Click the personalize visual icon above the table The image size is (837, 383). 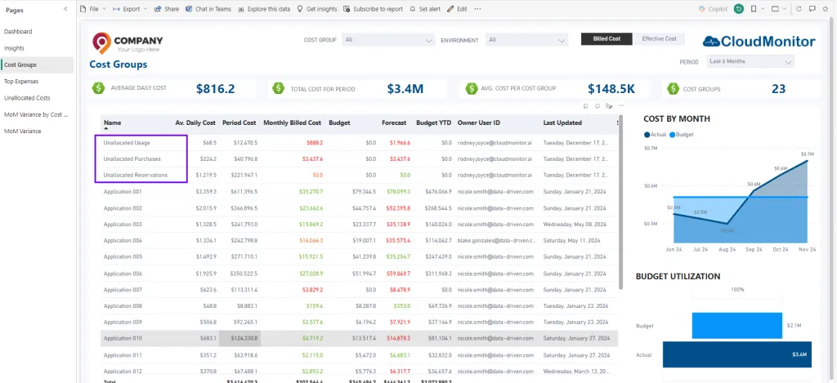(609, 105)
